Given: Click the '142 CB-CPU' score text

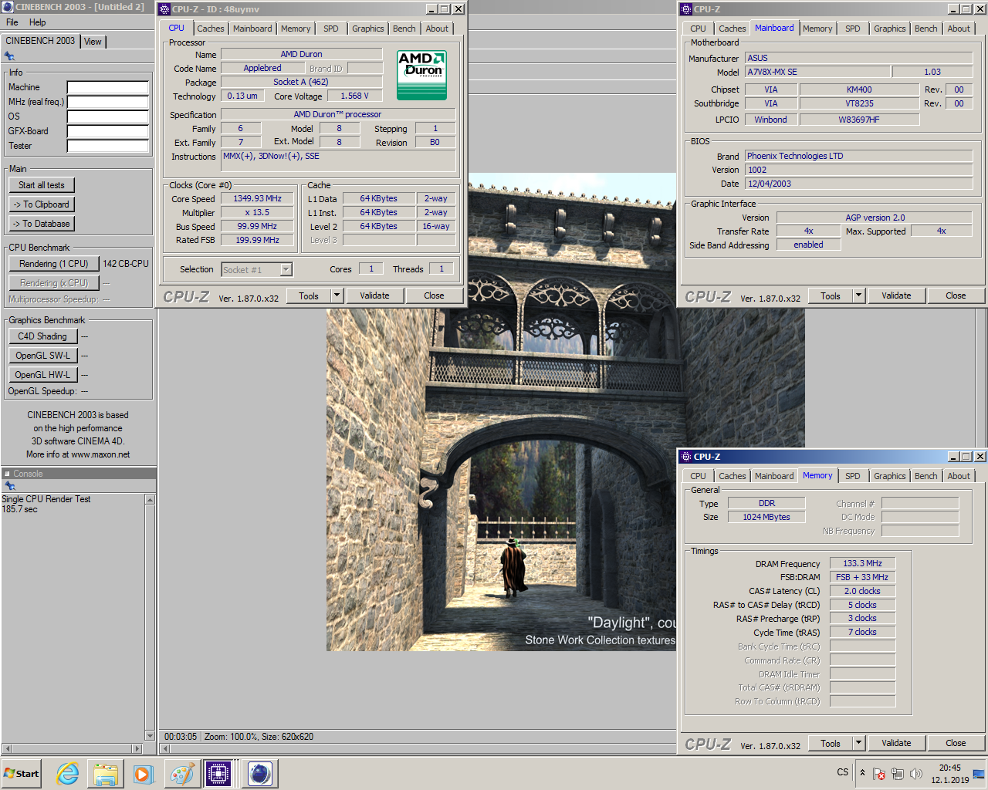Looking at the screenshot, I should [126, 264].
